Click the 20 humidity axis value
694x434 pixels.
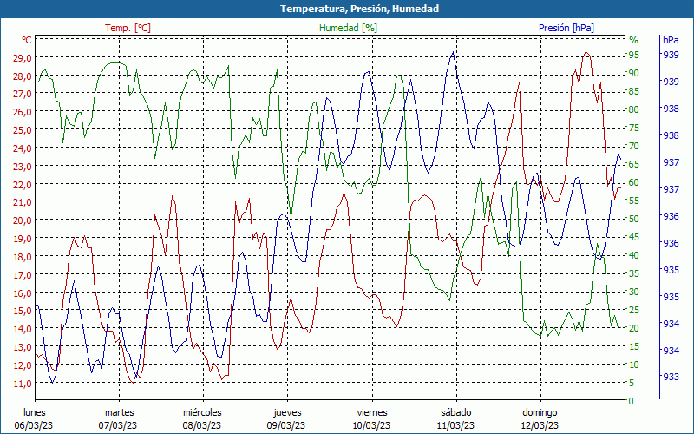tap(634, 328)
